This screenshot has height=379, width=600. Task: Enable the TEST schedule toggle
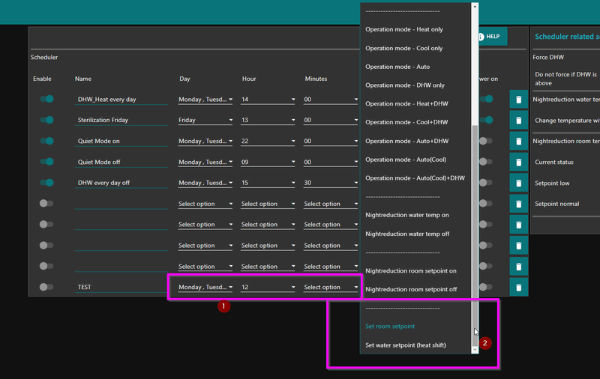click(x=46, y=287)
